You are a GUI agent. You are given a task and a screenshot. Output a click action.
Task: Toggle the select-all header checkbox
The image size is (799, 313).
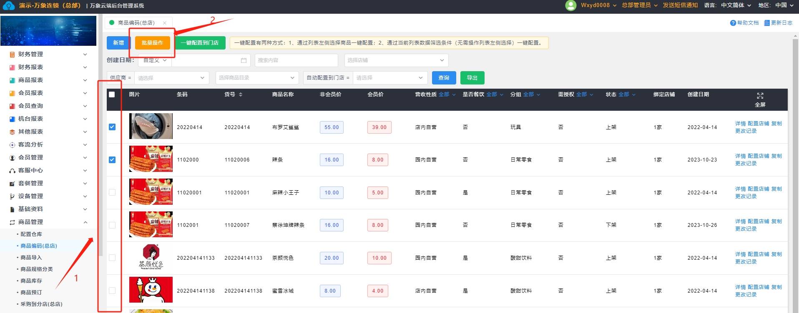pos(112,94)
